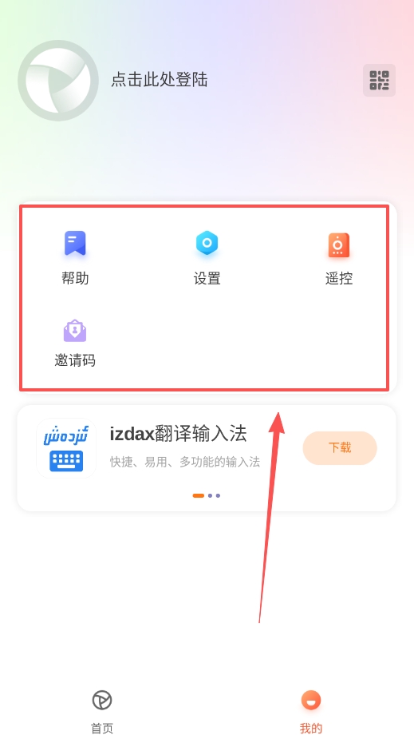Click the izdax翻译输入法 title text
The height and width of the screenshot is (735, 414).
coord(178,434)
